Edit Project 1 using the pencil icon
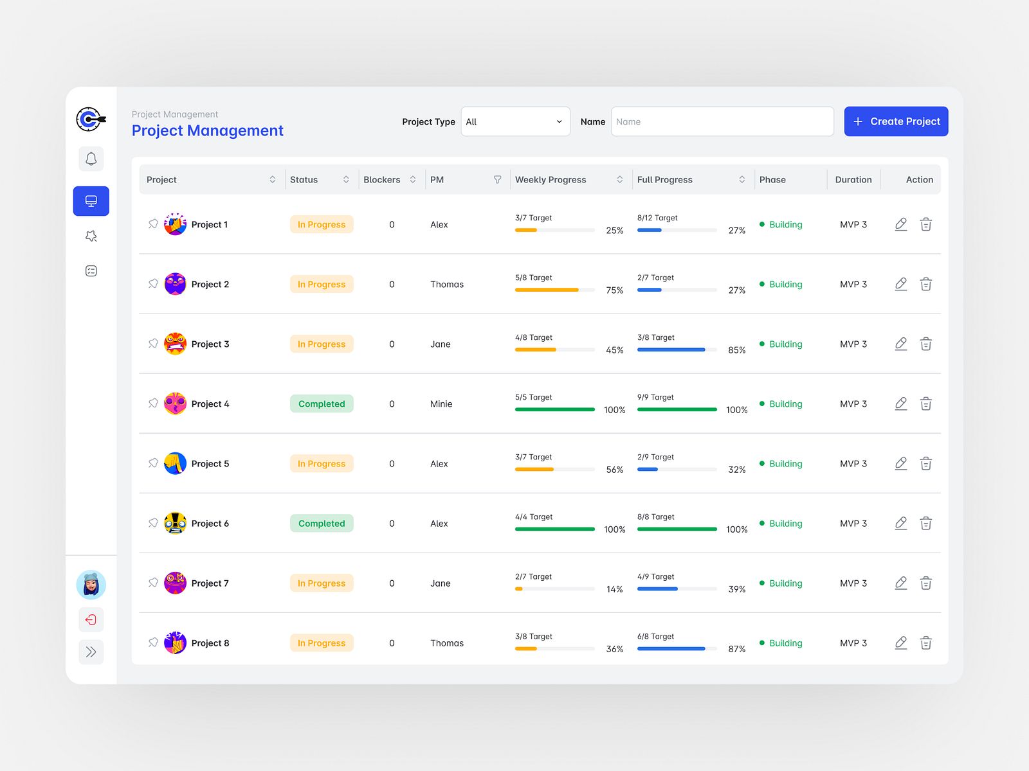 (x=900, y=224)
